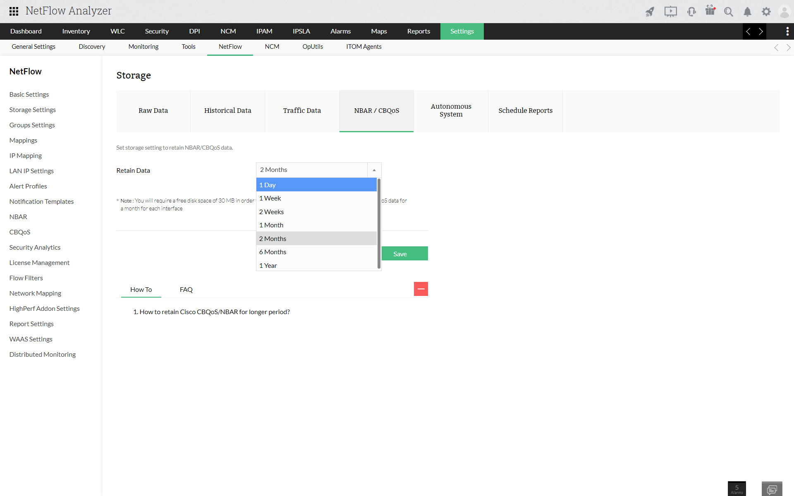Open support via the headset icon
Viewport: 794px width, 496px height.
pyautogui.click(x=691, y=11)
